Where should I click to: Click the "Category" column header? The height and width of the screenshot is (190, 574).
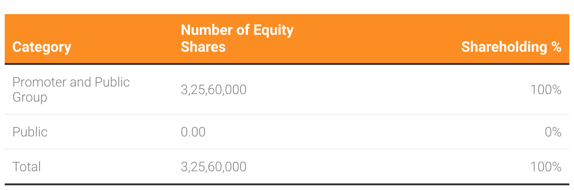[x=42, y=47]
